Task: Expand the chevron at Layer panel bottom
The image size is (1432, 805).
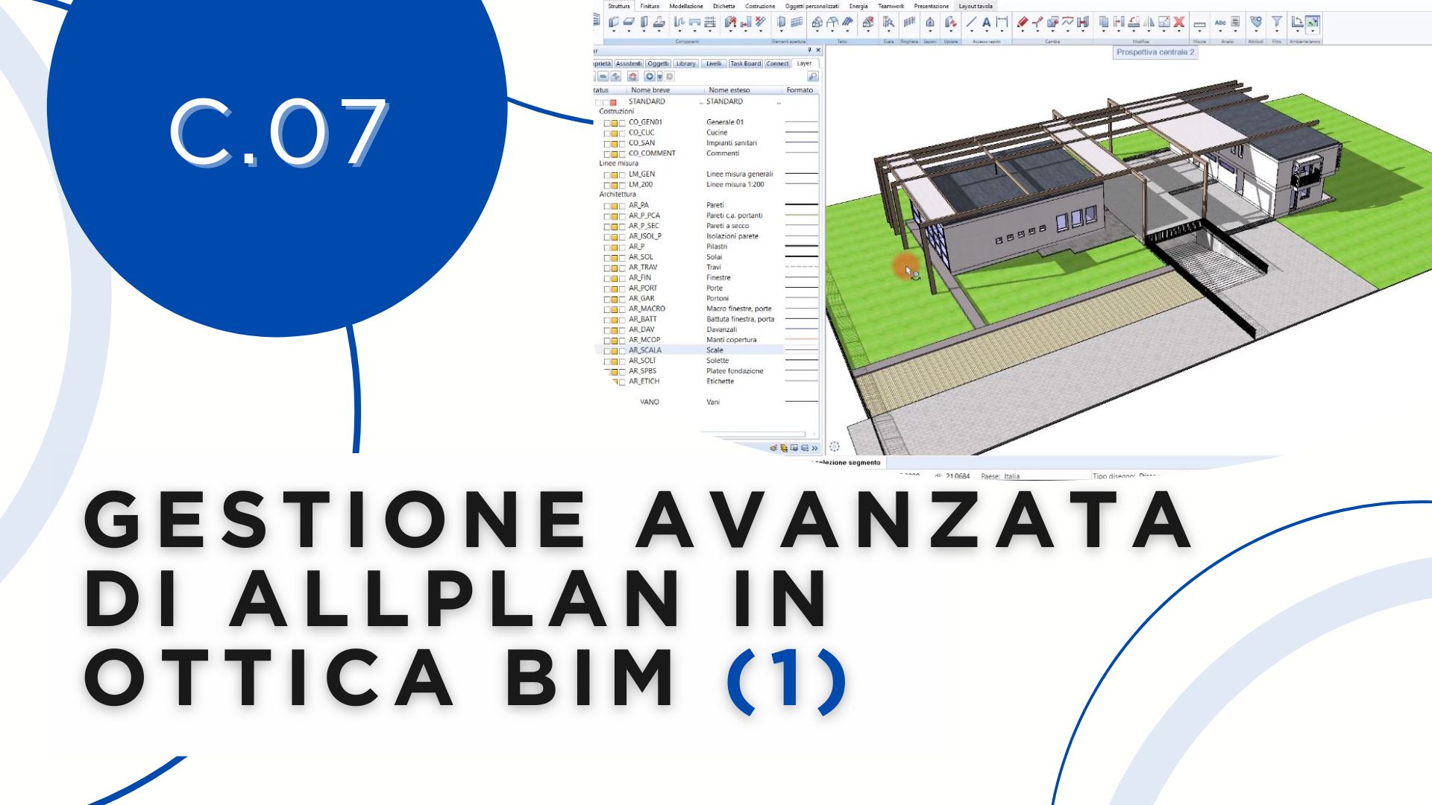Action: coord(814,448)
